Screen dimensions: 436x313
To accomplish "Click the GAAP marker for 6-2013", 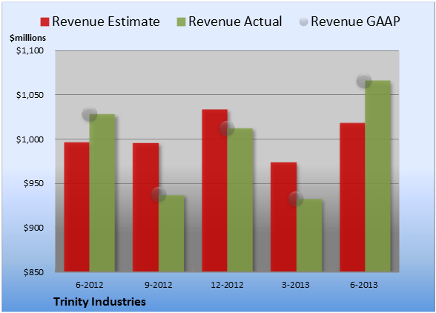I will tap(364, 81).
